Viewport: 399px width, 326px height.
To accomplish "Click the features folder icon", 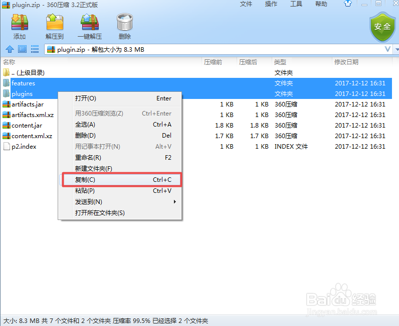I will pyautogui.click(x=6, y=83).
